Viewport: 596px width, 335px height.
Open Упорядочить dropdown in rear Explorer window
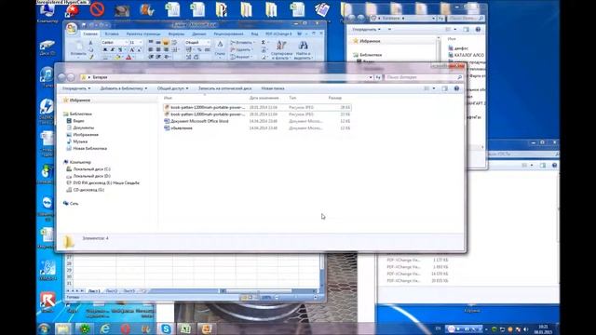tap(366, 29)
